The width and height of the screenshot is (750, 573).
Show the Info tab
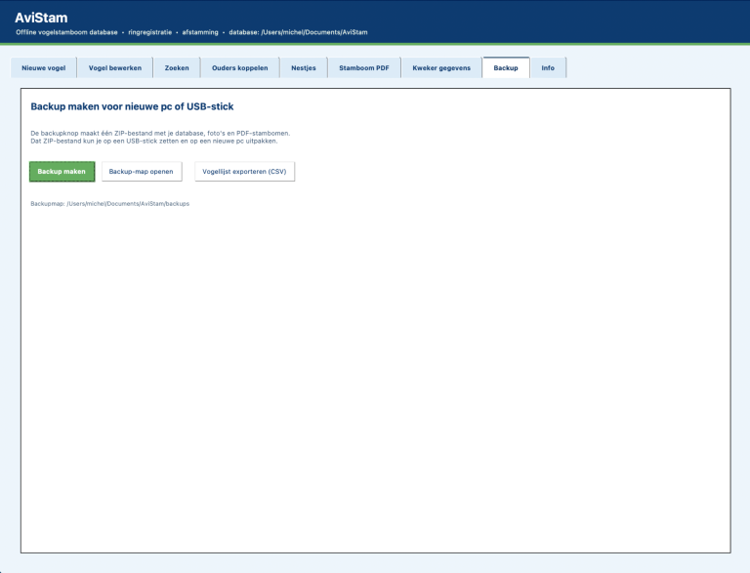pyautogui.click(x=548, y=68)
